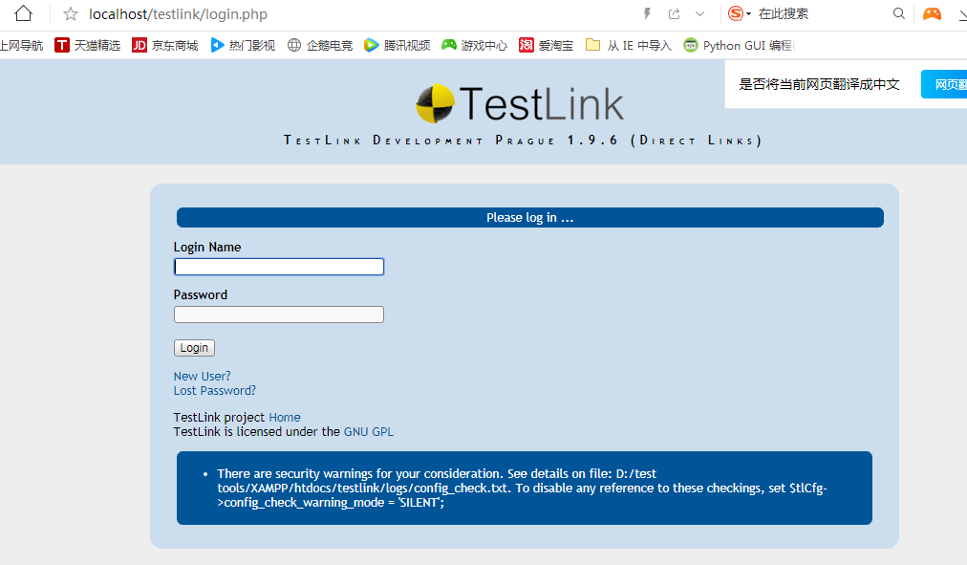Click the download arrow icon top right
Screen dimensions: 967x565
[961, 14]
